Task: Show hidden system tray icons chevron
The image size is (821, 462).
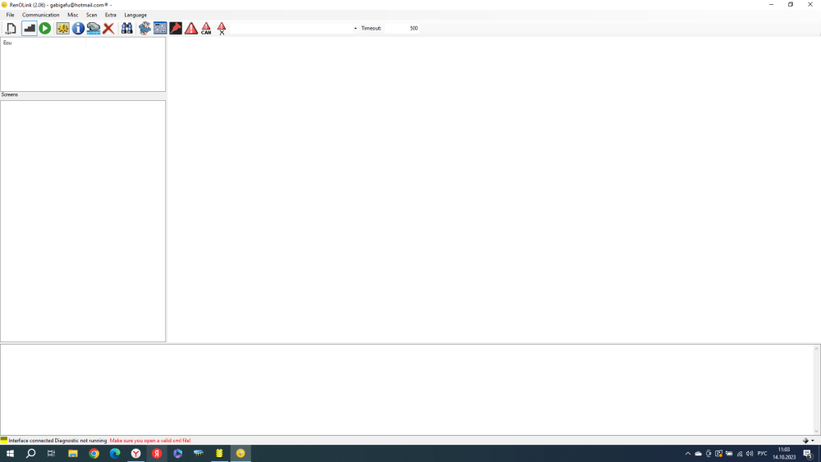Action: click(688, 454)
